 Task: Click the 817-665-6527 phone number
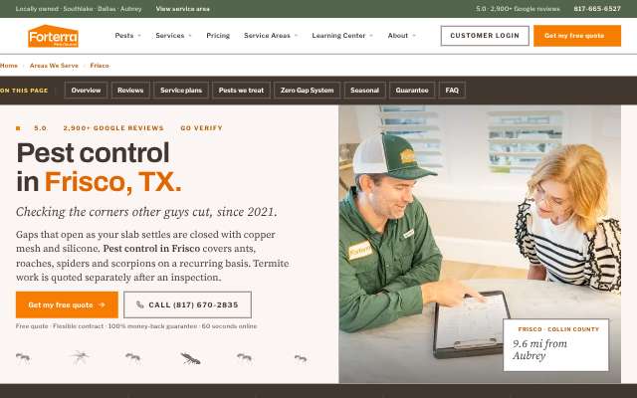(x=597, y=9)
